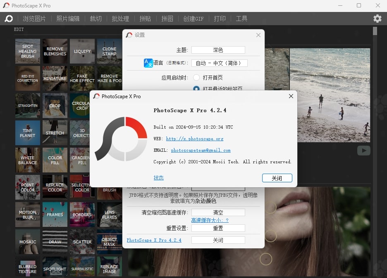Viewport: 387px width, 278px height.
Task: Open the Remove Blemishes tool
Action: 55,51
